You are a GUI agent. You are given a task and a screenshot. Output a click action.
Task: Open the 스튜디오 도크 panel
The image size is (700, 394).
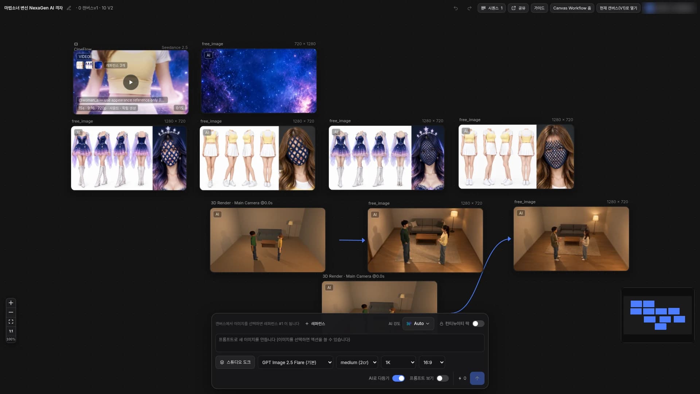click(235, 362)
